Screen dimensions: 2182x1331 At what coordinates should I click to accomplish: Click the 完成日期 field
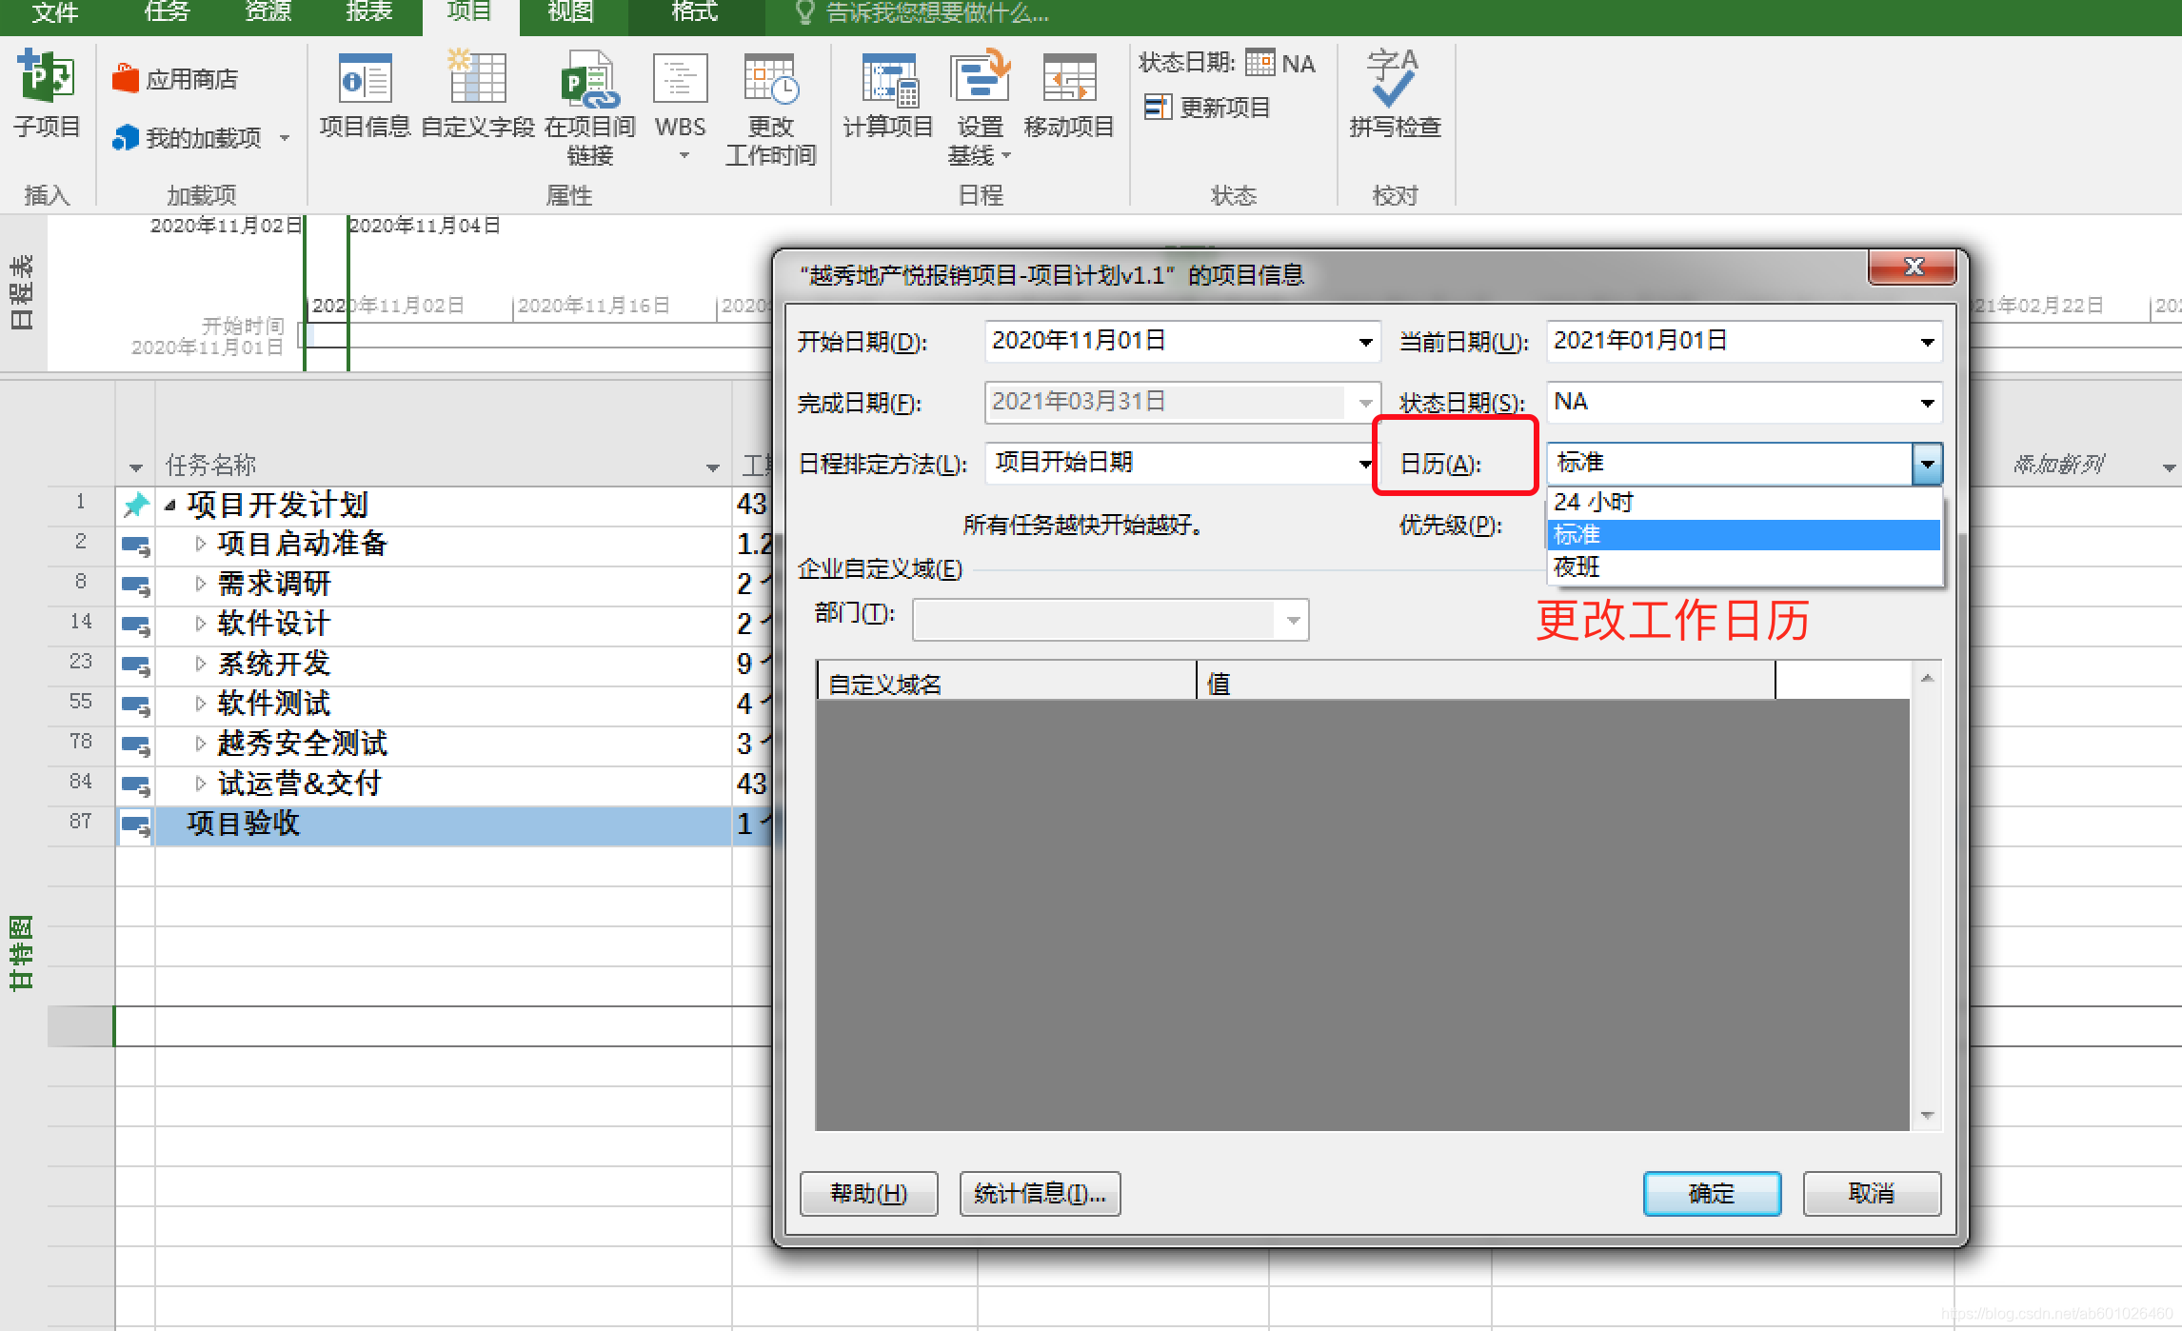pyautogui.click(x=1180, y=403)
